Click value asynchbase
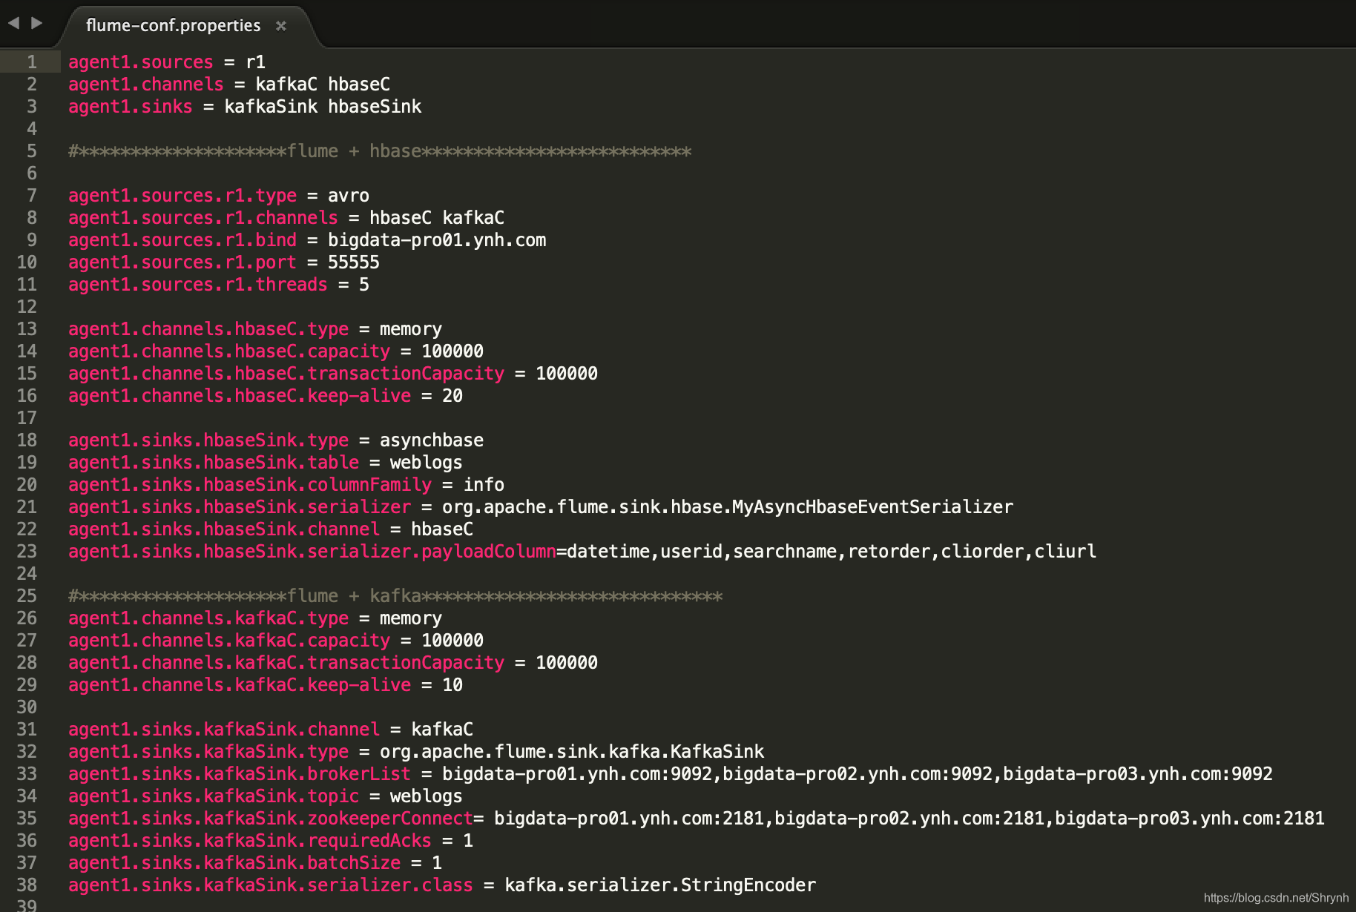This screenshot has height=912, width=1356. pos(432,440)
